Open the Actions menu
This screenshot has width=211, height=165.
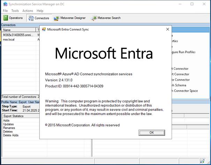(28, 11)
